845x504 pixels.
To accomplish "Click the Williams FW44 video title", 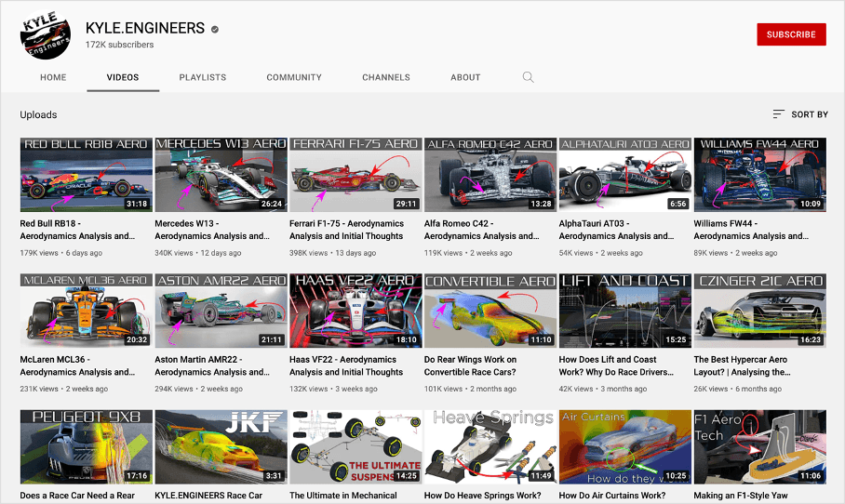I will [x=751, y=230].
